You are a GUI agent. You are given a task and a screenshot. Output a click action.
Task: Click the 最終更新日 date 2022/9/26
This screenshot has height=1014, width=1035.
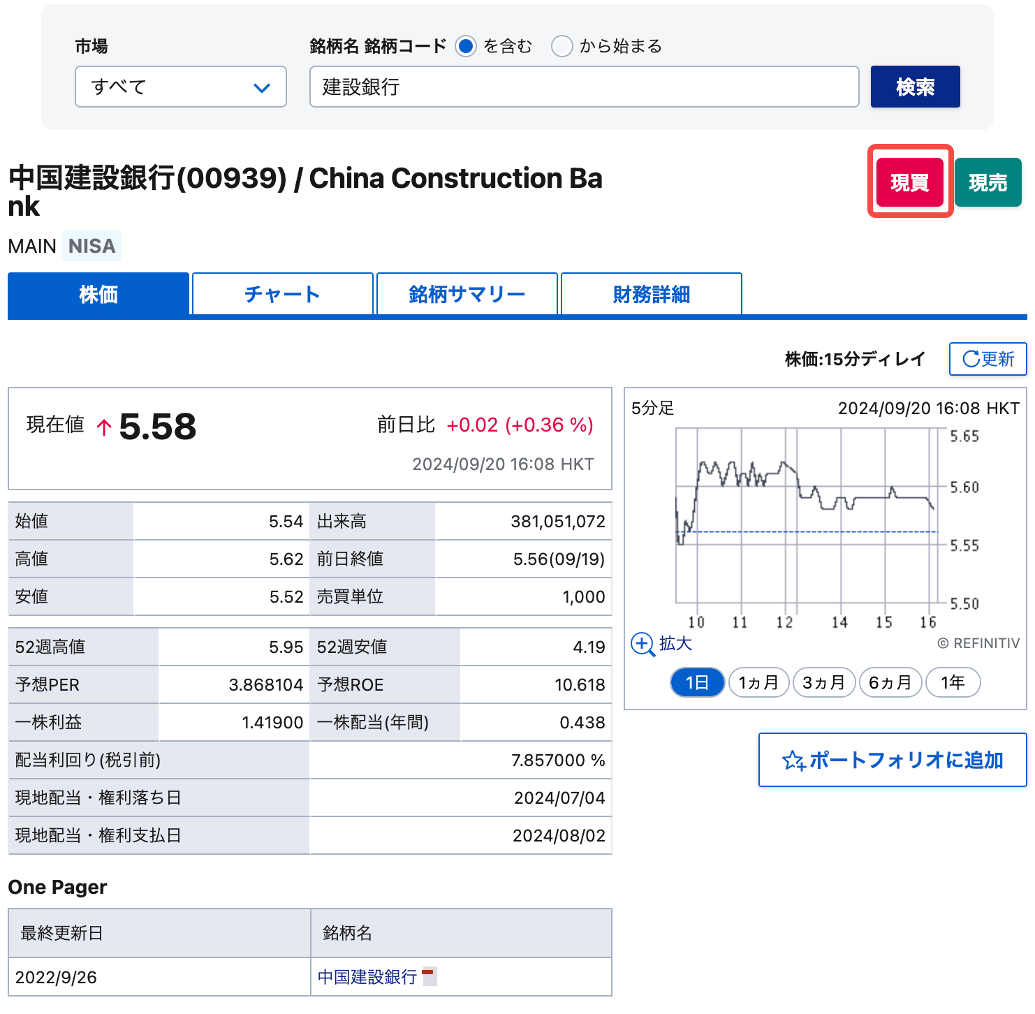(x=56, y=977)
